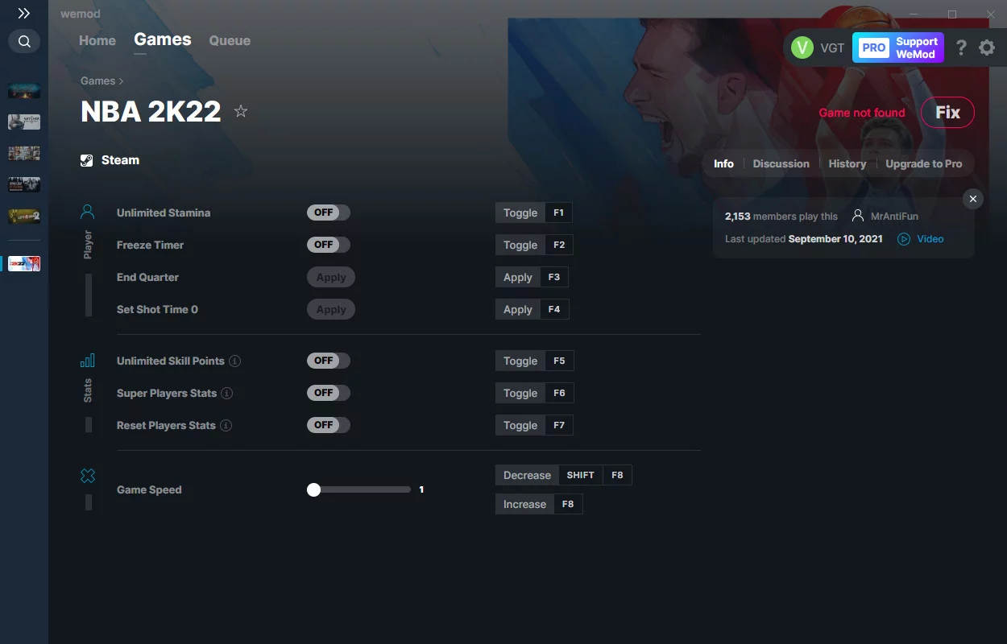
Task: Click the Fix button
Action: coord(947,113)
